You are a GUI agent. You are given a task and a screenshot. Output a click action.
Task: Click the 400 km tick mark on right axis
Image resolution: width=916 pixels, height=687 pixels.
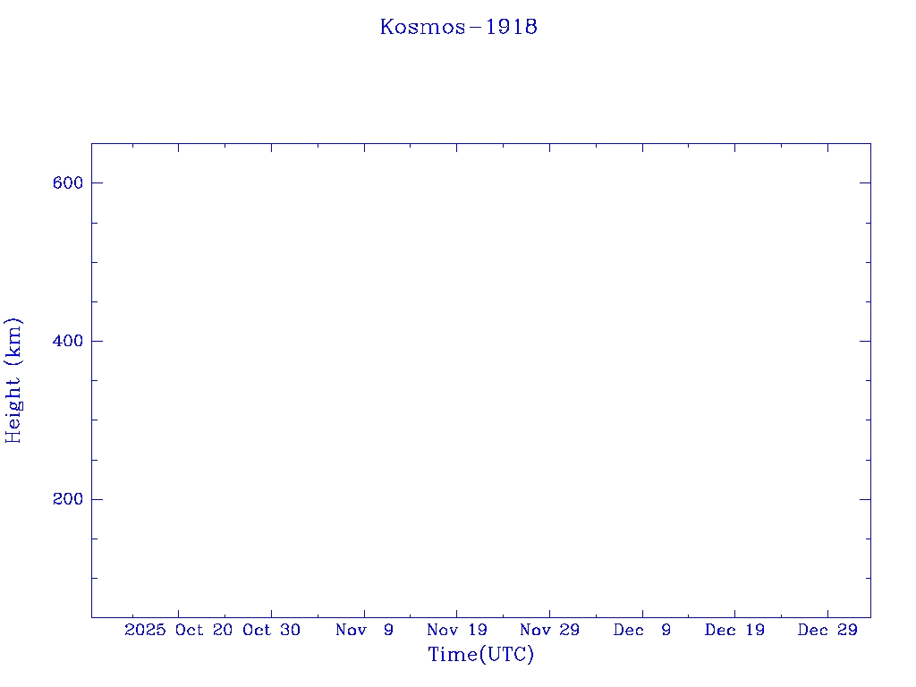[x=865, y=341]
